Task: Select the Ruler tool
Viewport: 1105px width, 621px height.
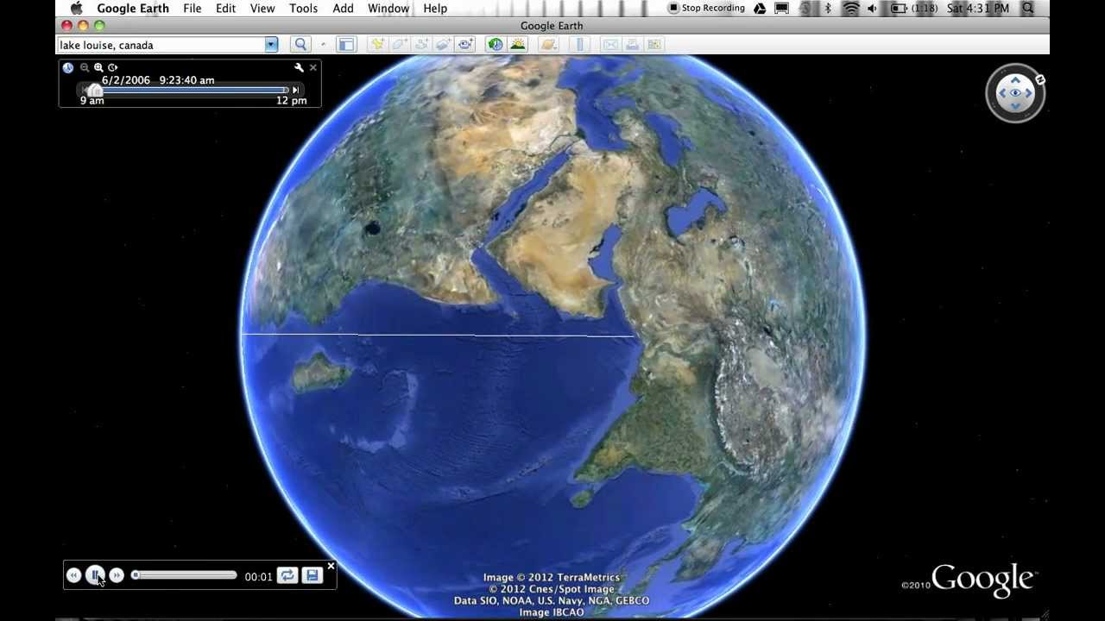Action: click(x=579, y=44)
